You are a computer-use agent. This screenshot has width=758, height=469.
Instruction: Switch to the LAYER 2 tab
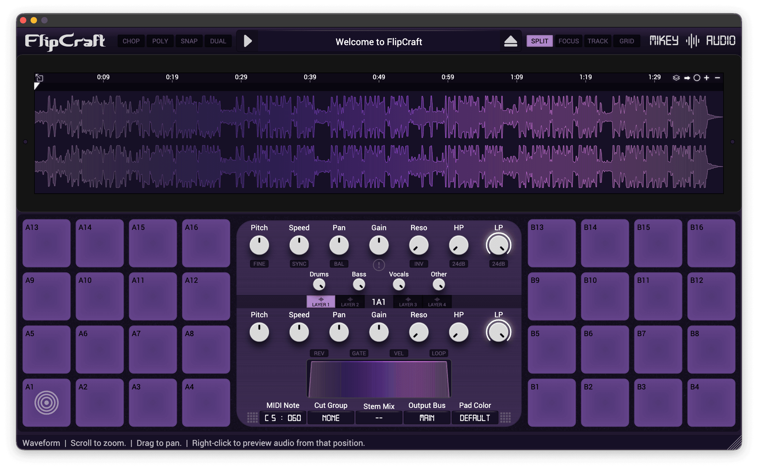[350, 302]
